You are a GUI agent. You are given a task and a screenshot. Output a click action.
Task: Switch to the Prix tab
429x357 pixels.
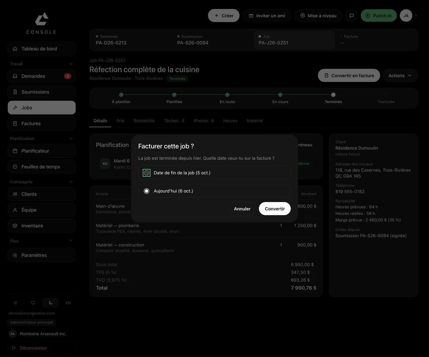[120, 121]
